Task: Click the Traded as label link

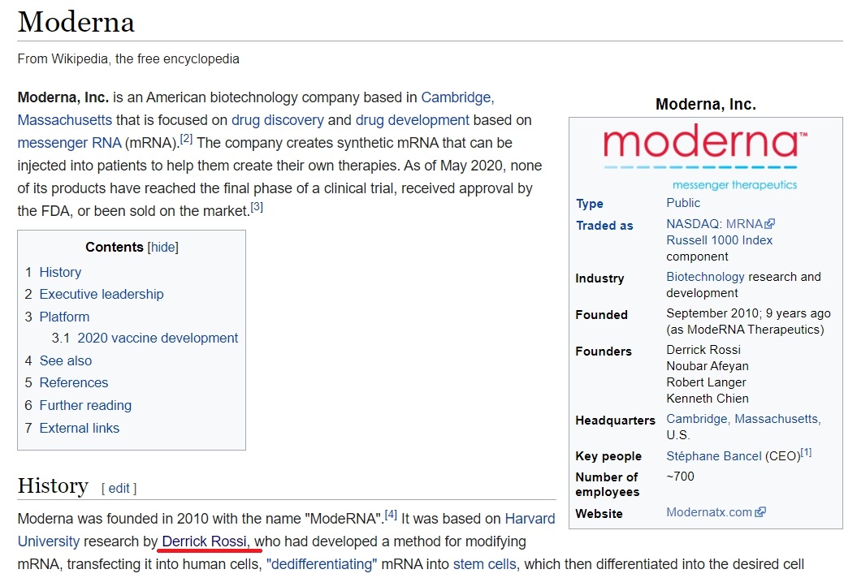Action: coord(604,226)
